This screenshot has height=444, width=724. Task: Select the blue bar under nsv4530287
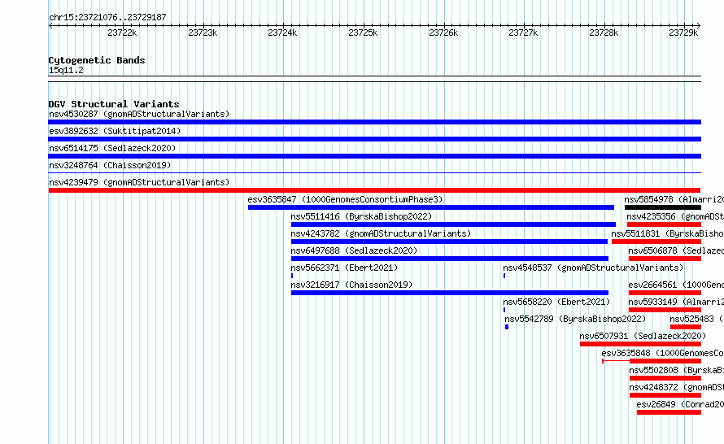[x=374, y=122]
